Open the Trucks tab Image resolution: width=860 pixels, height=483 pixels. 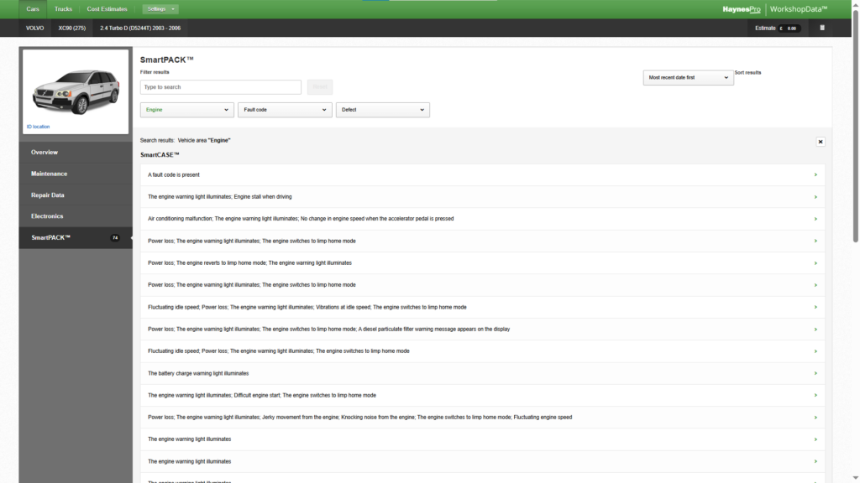63,8
